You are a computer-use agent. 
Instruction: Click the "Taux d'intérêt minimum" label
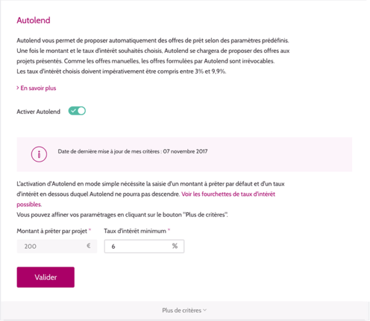click(x=134, y=230)
